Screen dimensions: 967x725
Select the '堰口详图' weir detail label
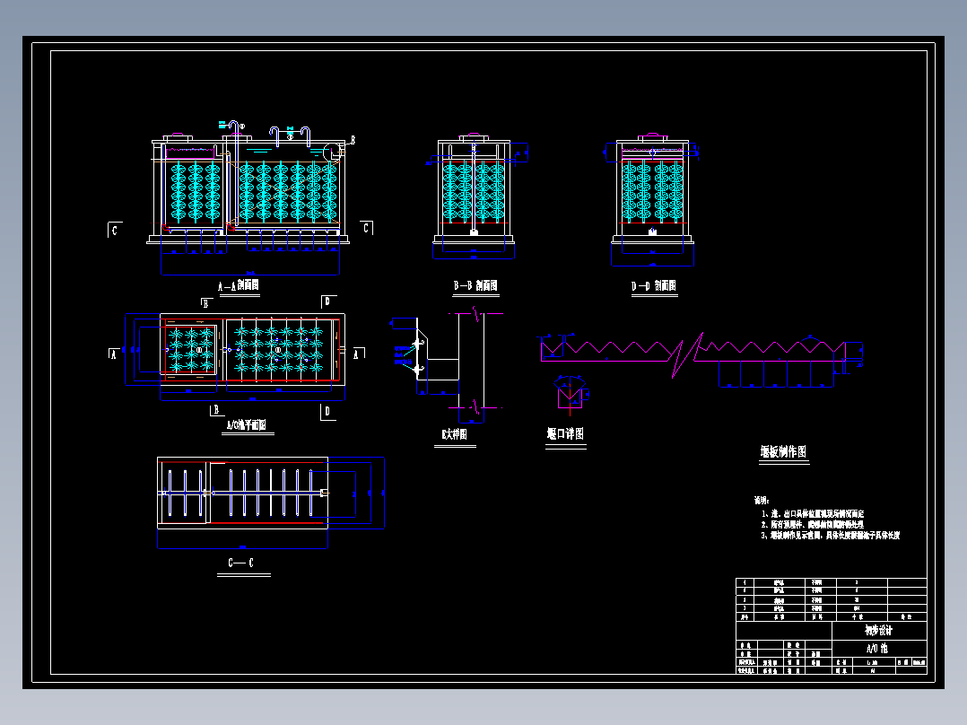[x=565, y=433]
